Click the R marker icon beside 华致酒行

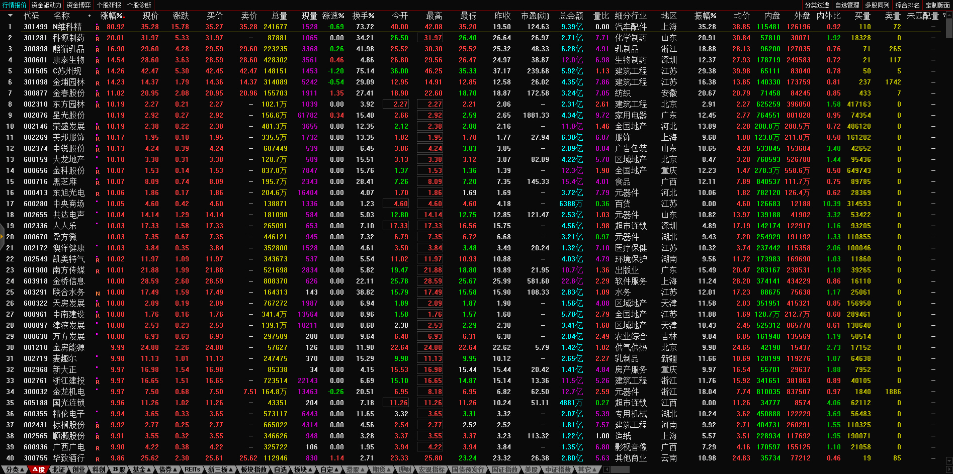[98, 459]
